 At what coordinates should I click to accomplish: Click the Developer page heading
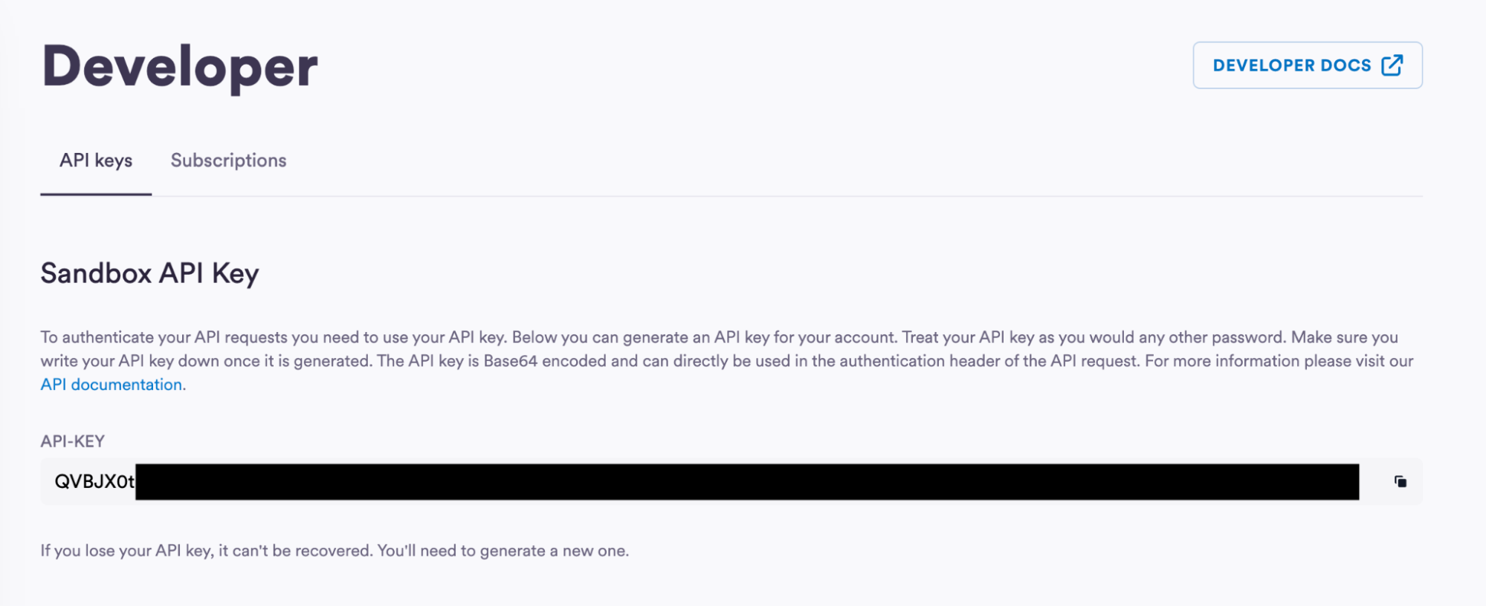click(180, 67)
